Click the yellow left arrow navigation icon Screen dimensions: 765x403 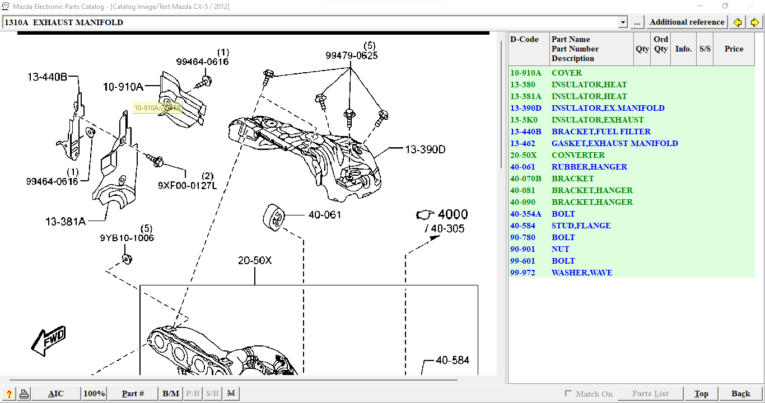(738, 22)
